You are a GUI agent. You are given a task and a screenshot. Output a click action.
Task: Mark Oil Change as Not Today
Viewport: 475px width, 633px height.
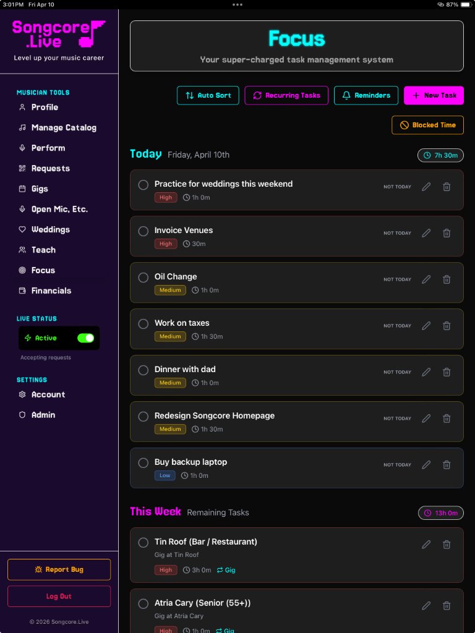point(398,279)
